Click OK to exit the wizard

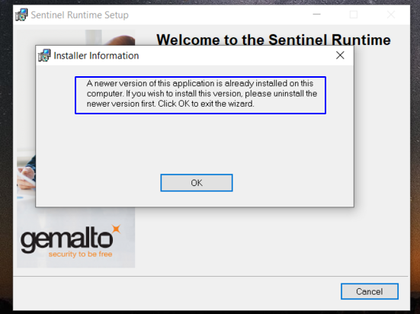[x=197, y=183]
